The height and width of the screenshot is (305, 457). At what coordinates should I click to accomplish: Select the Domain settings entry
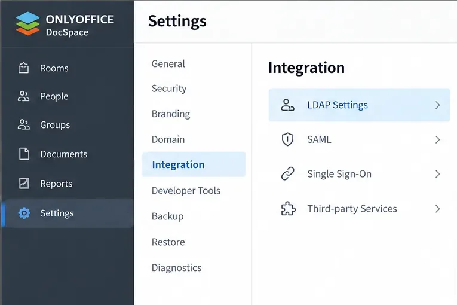(x=168, y=139)
